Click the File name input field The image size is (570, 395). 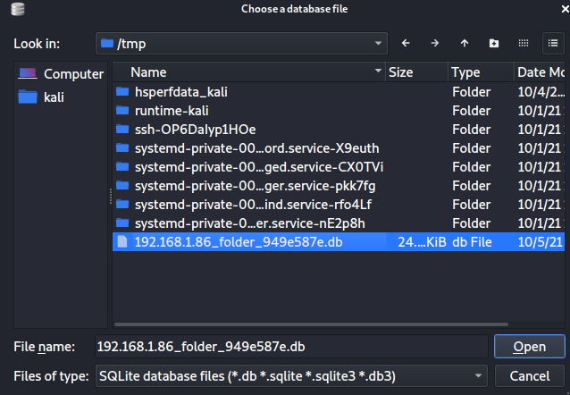(x=291, y=347)
